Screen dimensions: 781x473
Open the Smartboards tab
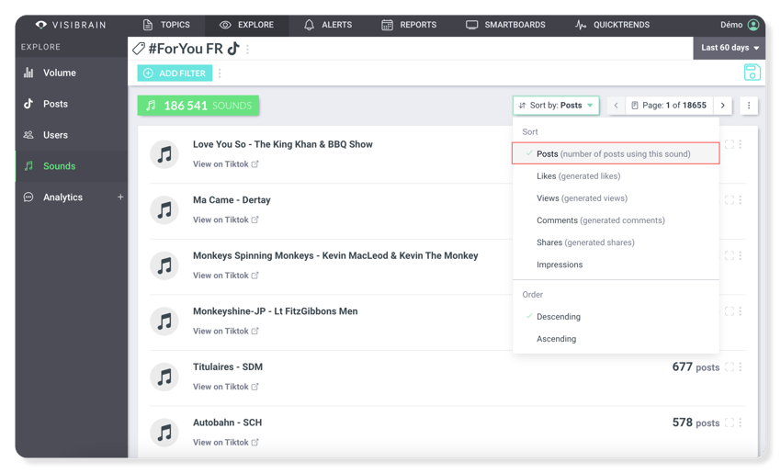[505, 25]
